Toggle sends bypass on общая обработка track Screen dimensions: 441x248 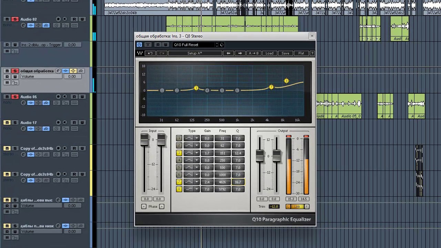(x=81, y=71)
